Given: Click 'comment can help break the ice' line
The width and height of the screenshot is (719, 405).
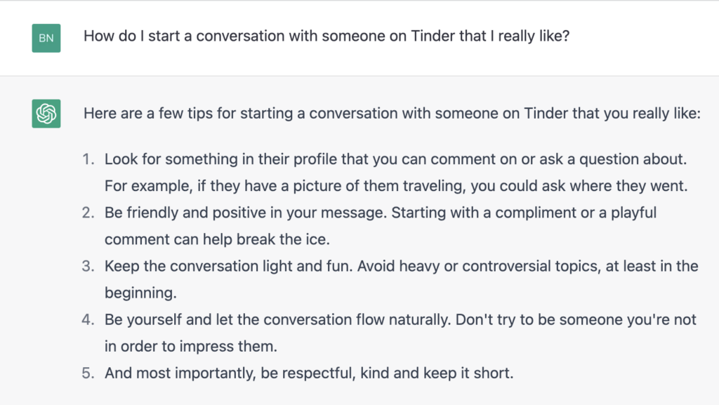Looking at the screenshot, I should [218, 239].
